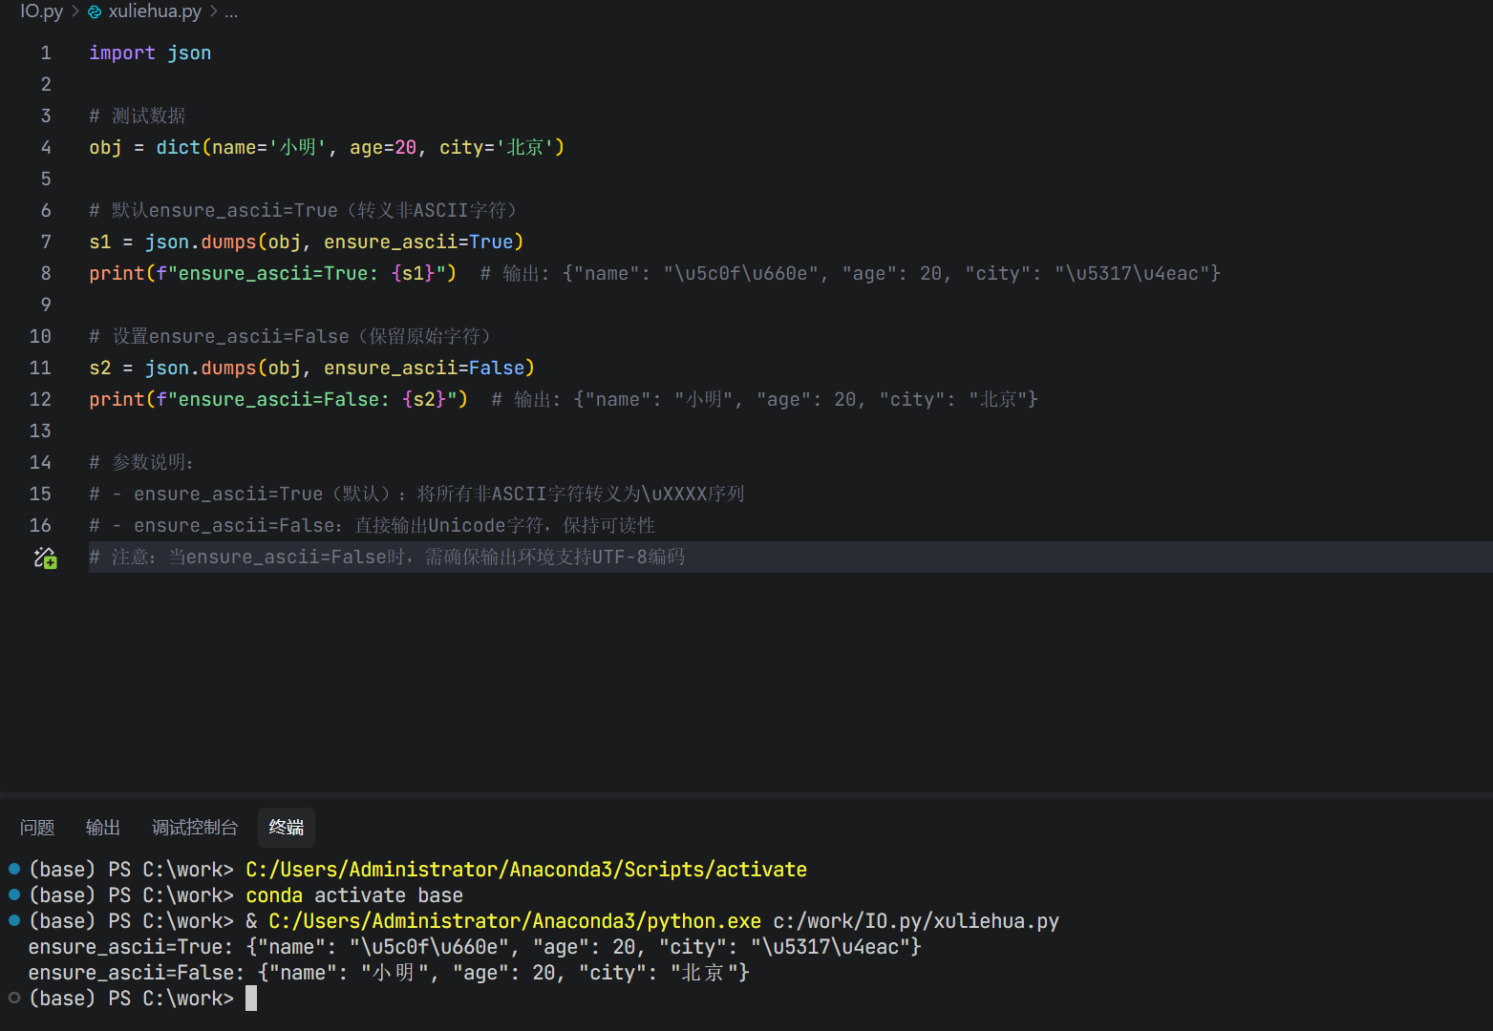Click the 's2 = json.dumps' line
The width and height of the screenshot is (1493, 1031).
[311, 368]
